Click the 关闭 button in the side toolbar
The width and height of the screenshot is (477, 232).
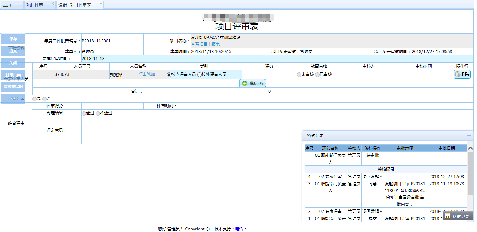click(13, 63)
